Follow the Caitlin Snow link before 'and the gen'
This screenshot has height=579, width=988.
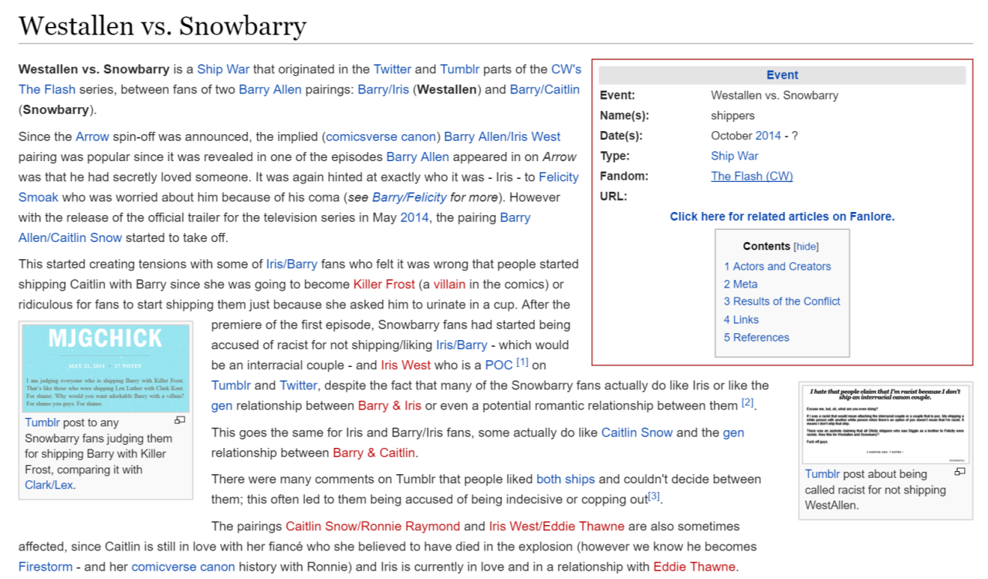click(637, 433)
